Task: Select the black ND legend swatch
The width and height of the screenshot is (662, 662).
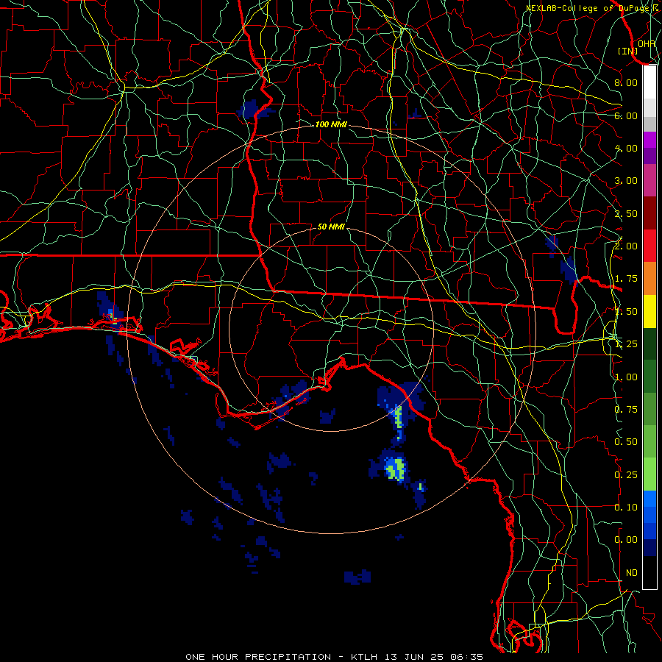Action: click(x=649, y=572)
